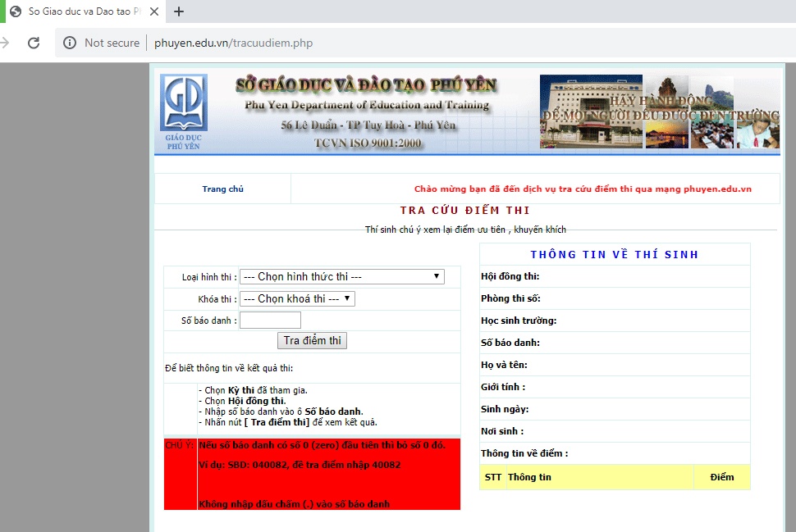Click the building photo in the header banner

click(591, 111)
